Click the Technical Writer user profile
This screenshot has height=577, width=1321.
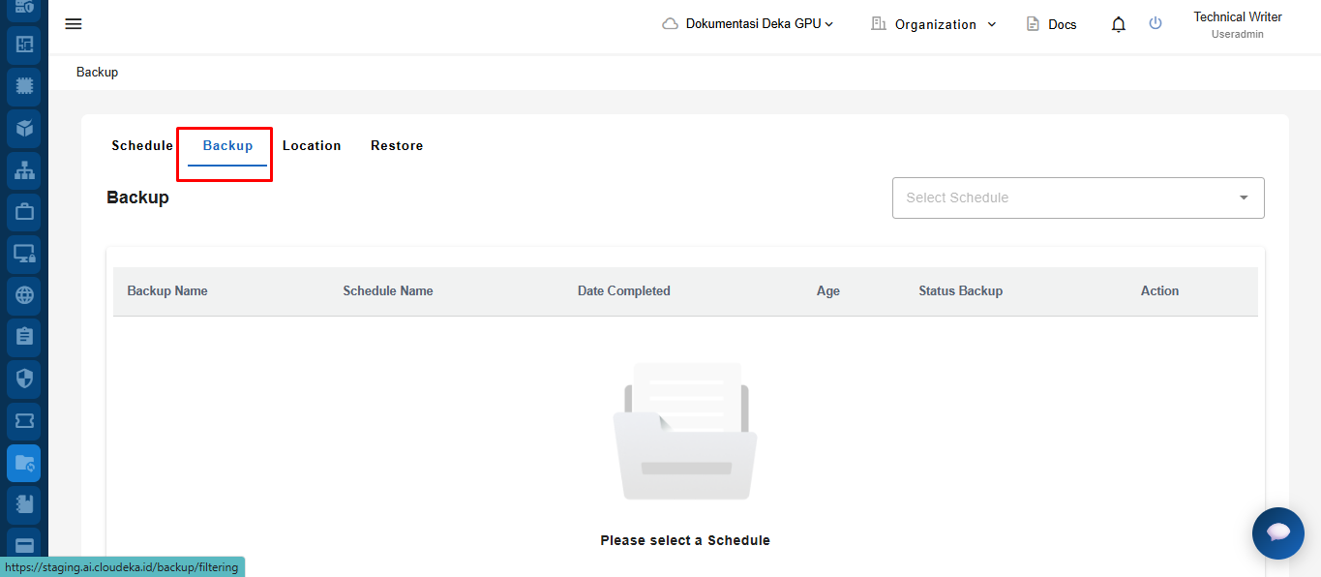pos(1237,24)
